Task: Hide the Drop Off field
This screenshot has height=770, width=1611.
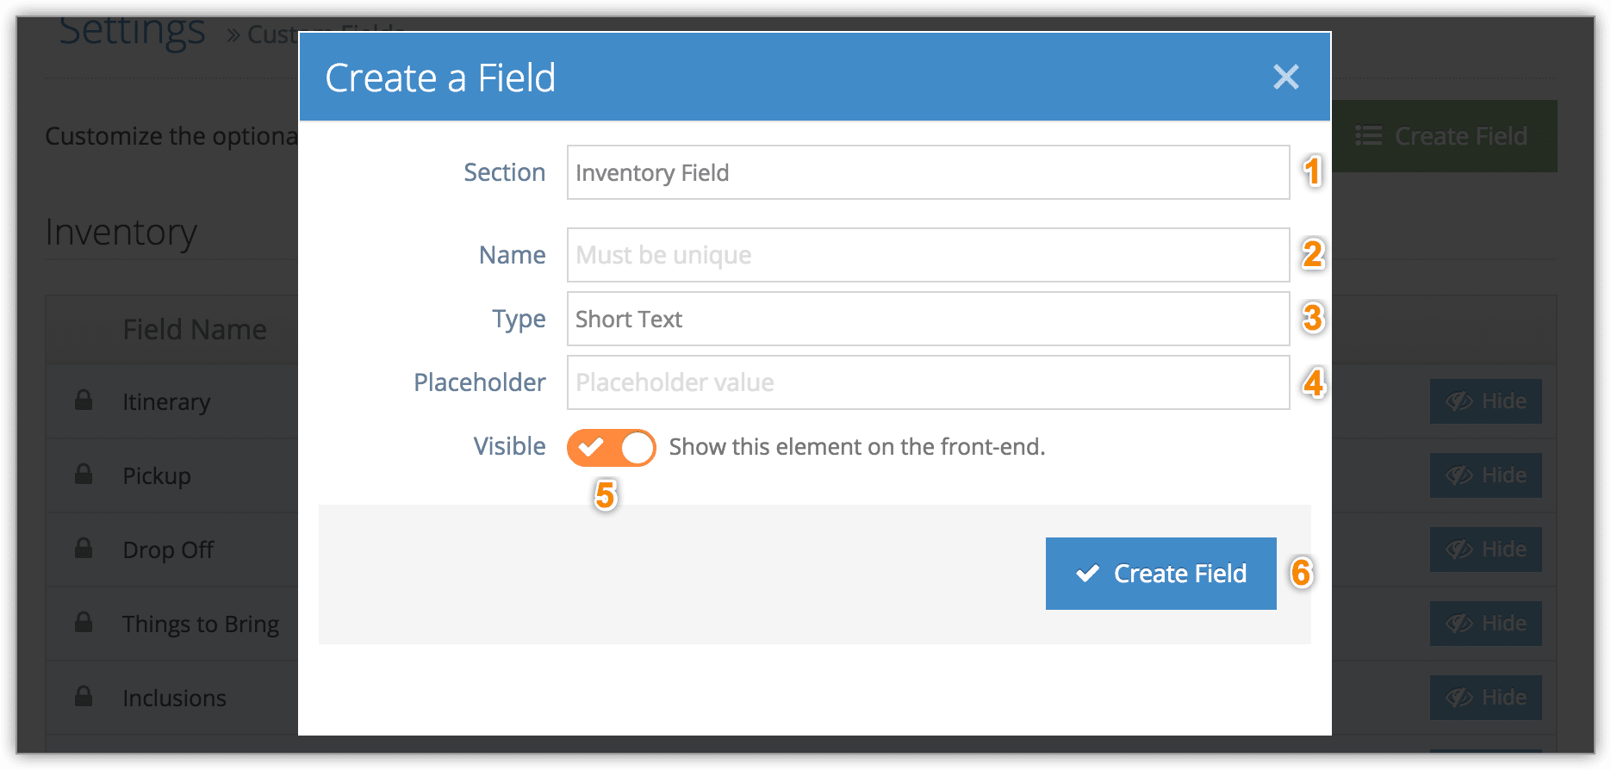Action: tap(1486, 550)
